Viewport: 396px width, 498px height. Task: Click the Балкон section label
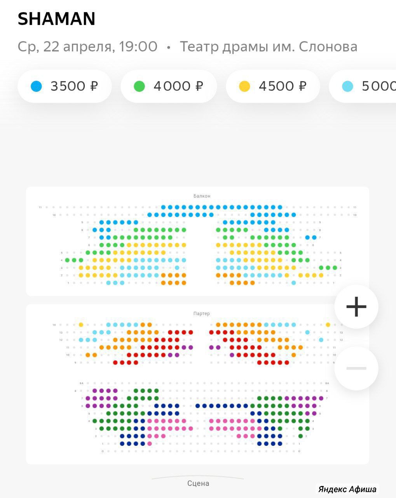point(202,196)
